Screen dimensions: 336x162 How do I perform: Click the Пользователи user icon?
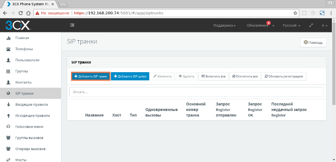tap(8, 60)
